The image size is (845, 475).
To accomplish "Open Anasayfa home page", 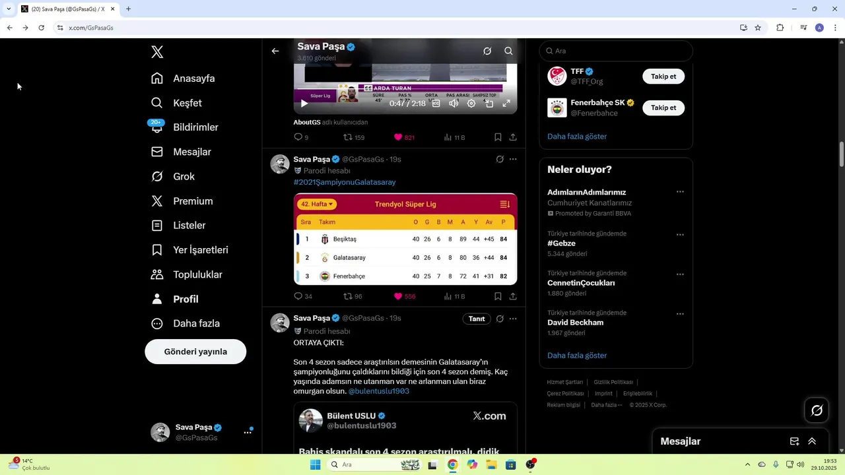I will [x=183, y=79].
